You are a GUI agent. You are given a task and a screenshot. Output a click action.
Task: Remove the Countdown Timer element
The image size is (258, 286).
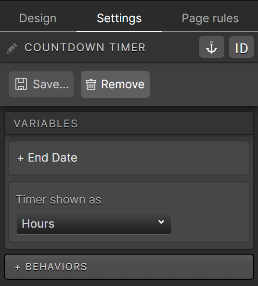click(115, 84)
